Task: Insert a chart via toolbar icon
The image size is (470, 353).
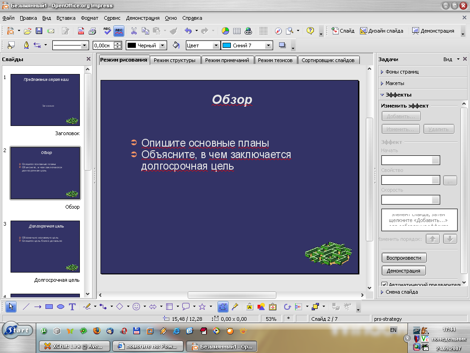Action: pos(225,31)
